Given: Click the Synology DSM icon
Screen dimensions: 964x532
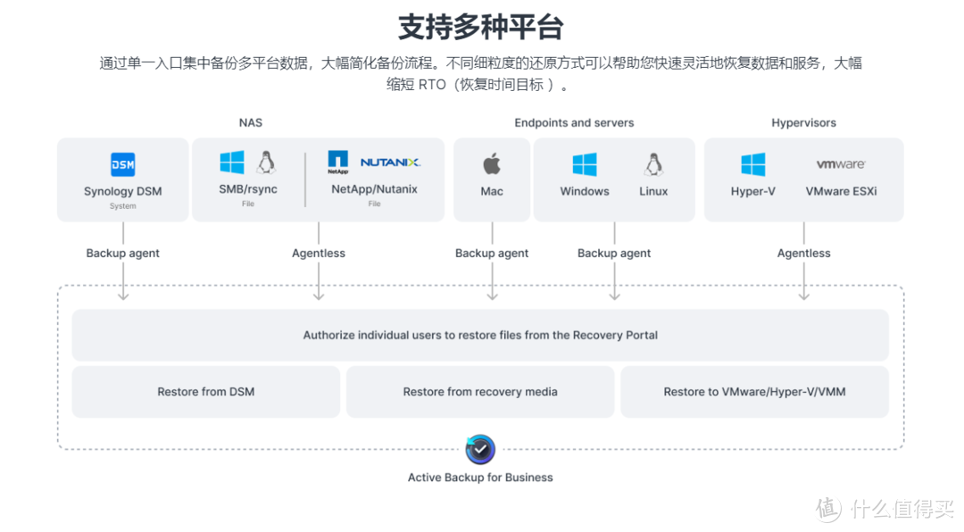Looking at the screenshot, I should [x=122, y=165].
